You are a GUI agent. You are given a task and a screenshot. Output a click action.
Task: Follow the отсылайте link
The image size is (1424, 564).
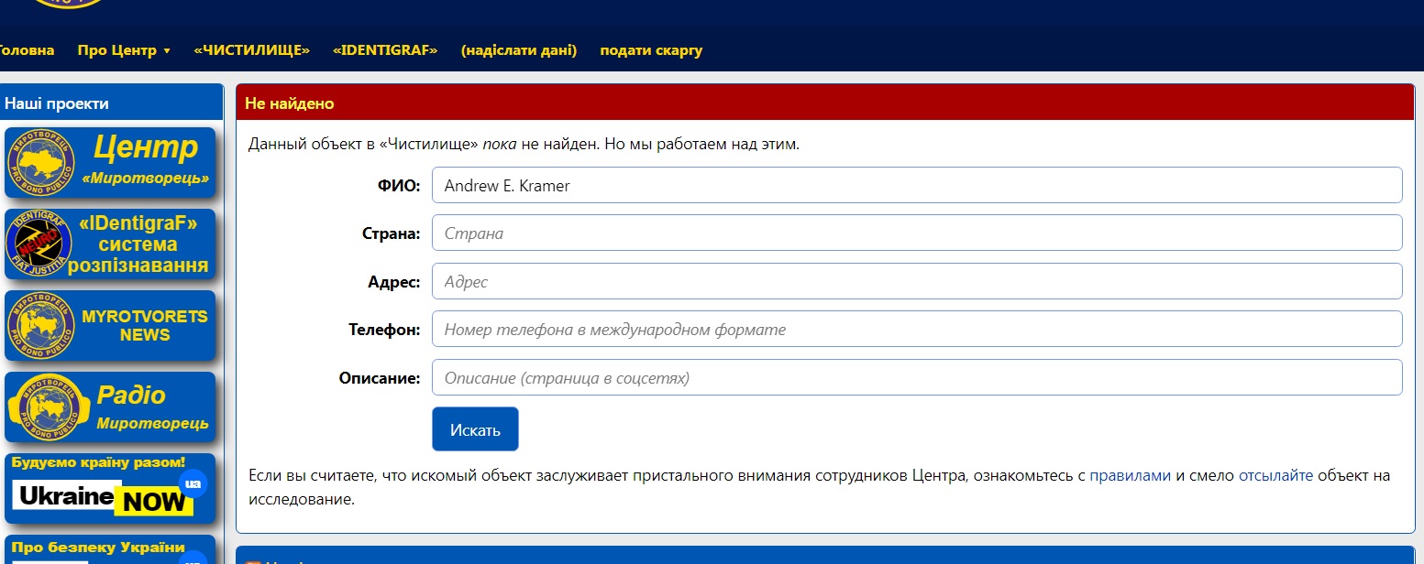coord(1275,475)
